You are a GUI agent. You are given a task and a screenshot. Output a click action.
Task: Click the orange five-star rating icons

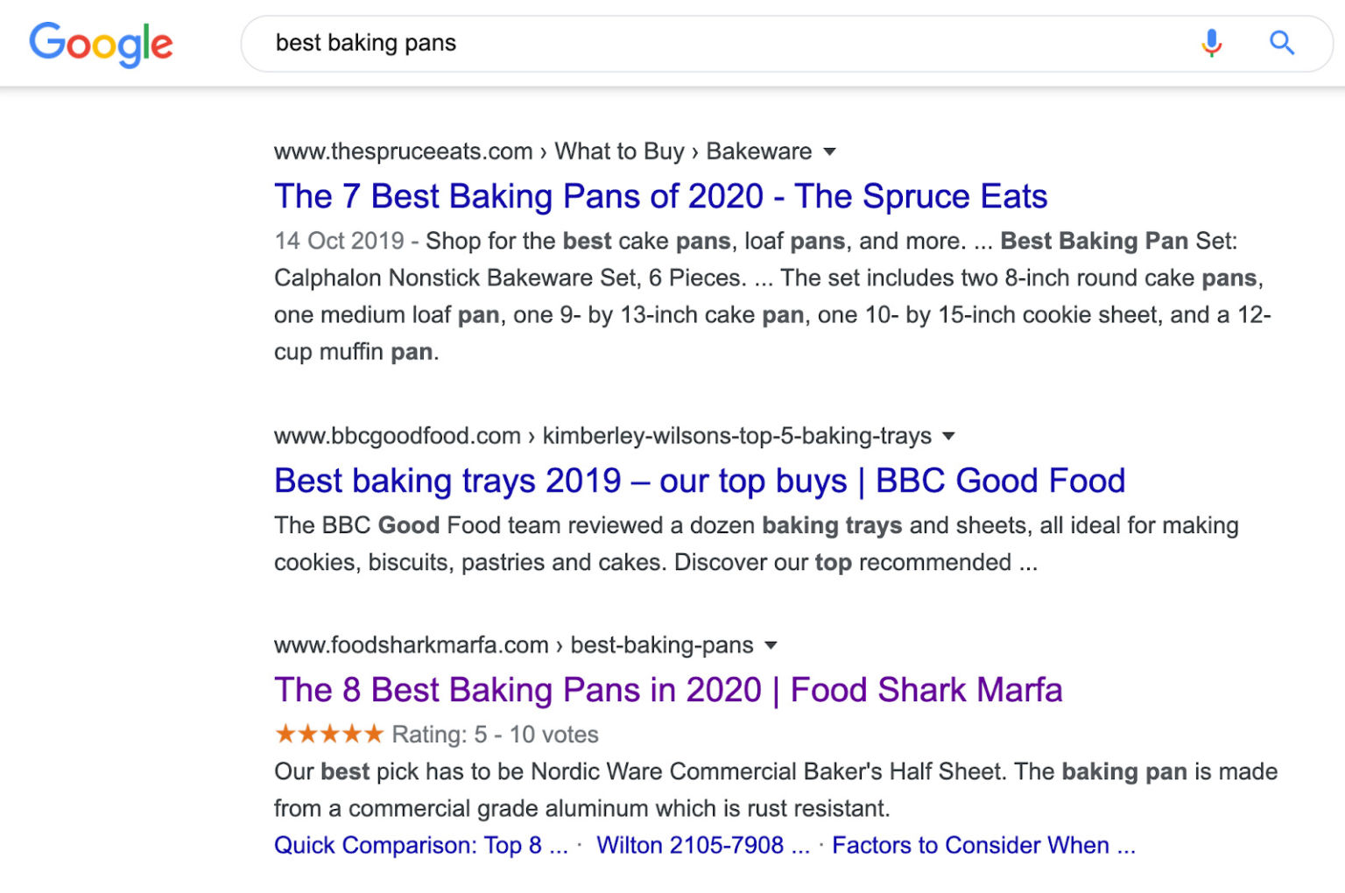329,734
